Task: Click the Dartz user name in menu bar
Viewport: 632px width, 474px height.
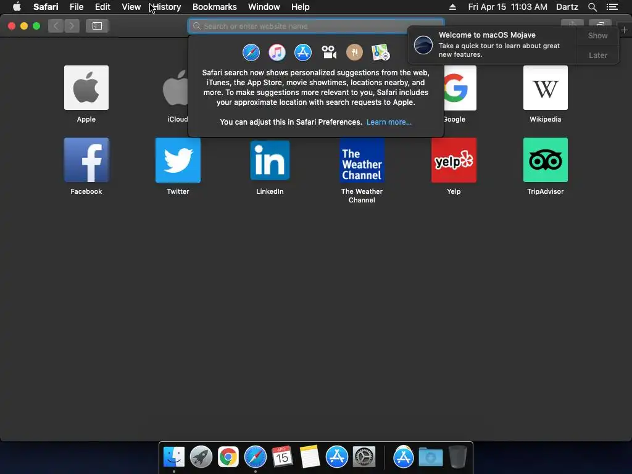Action: pyautogui.click(x=567, y=7)
